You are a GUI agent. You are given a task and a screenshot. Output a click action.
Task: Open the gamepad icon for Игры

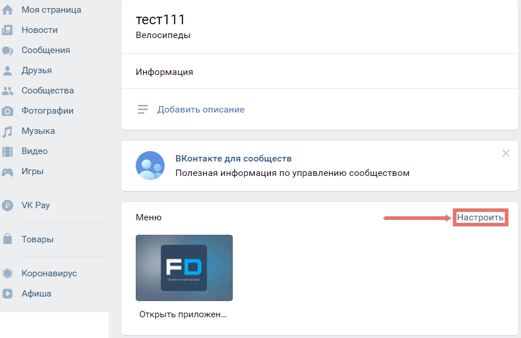8,172
